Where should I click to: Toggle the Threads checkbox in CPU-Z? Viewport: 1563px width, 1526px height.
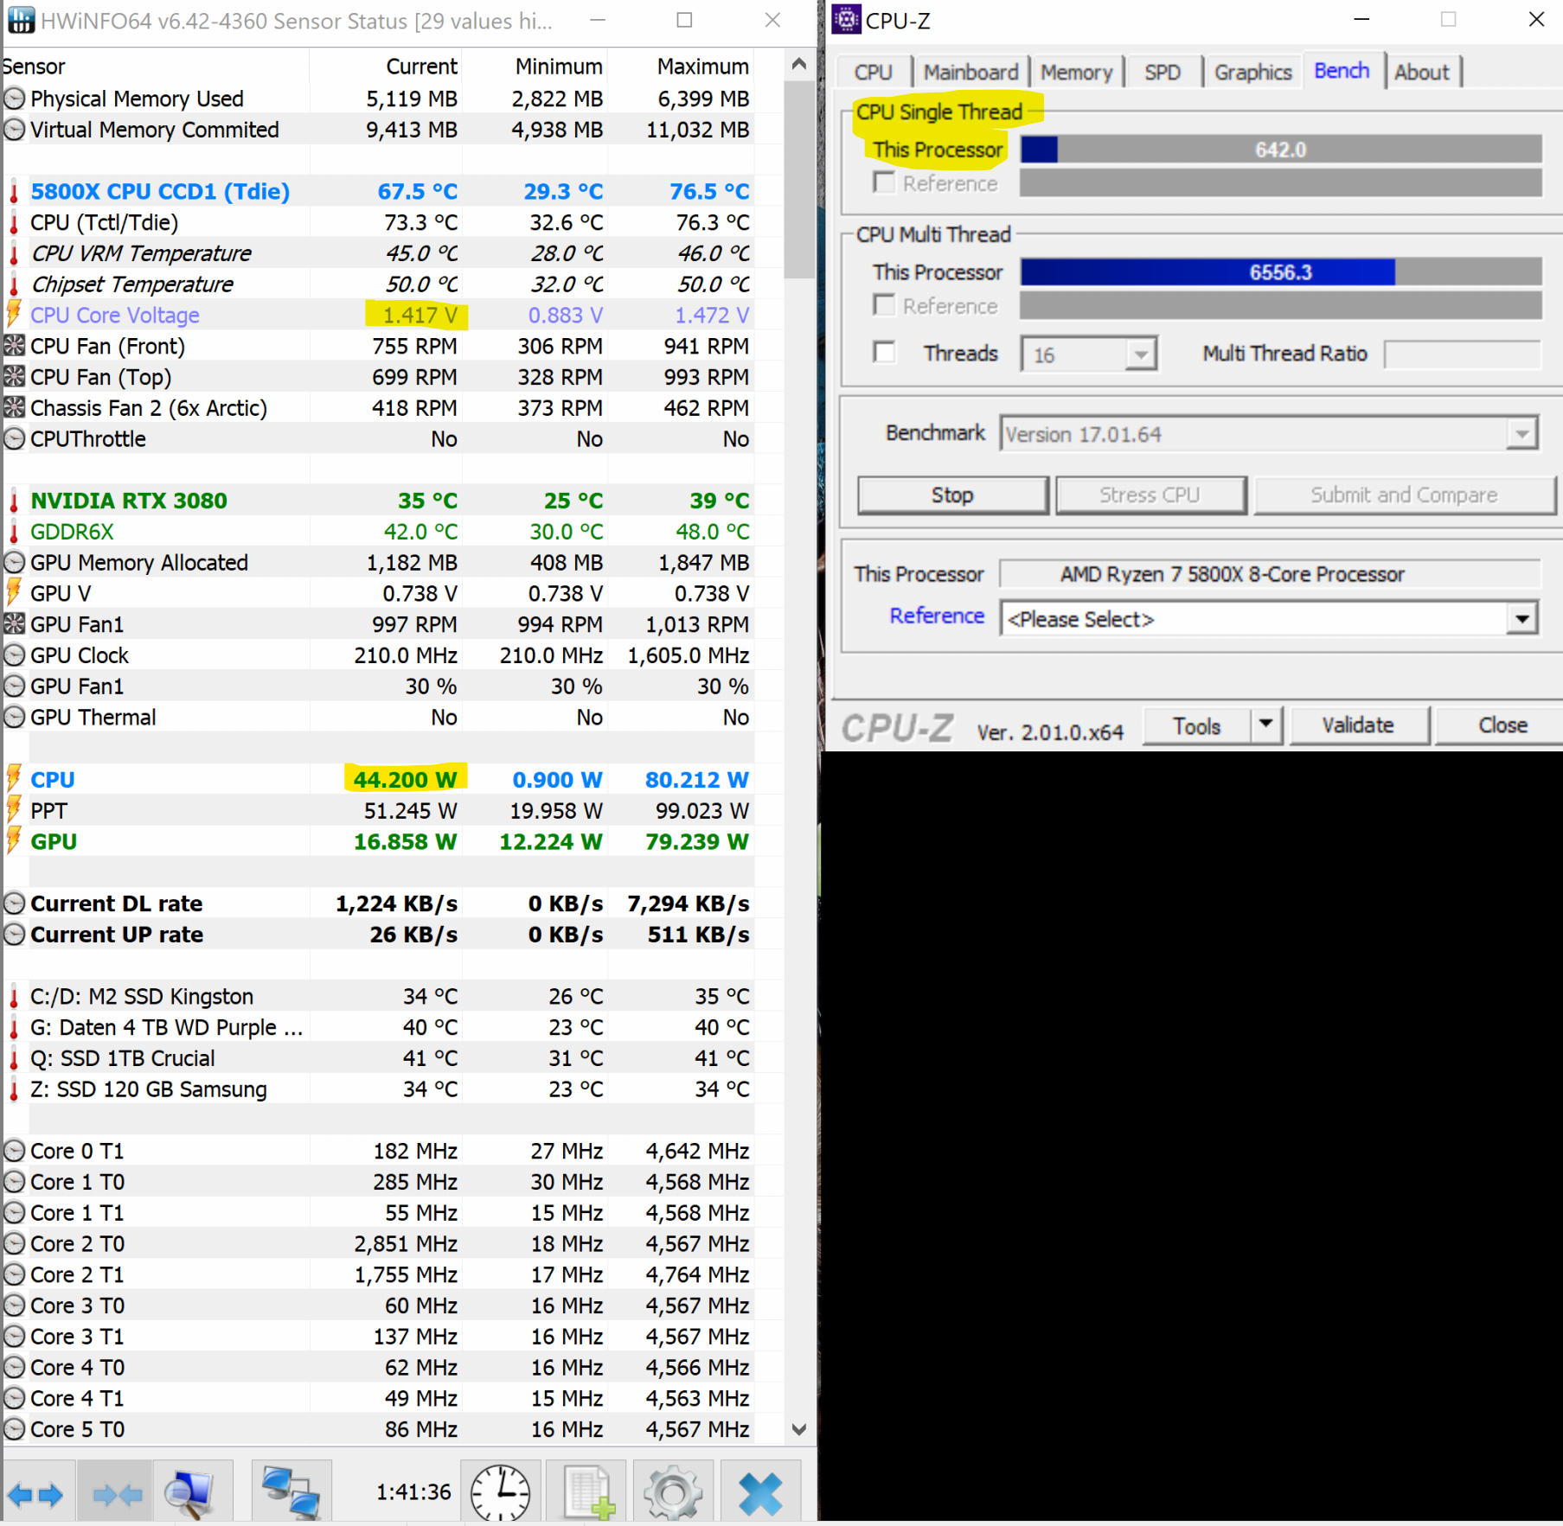tap(884, 353)
